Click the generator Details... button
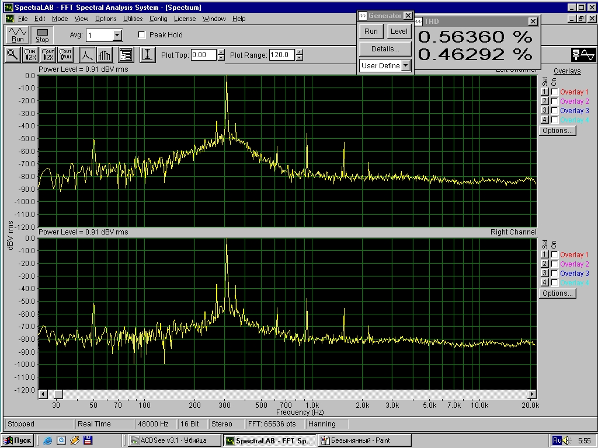This screenshot has height=448, width=598. click(x=385, y=49)
